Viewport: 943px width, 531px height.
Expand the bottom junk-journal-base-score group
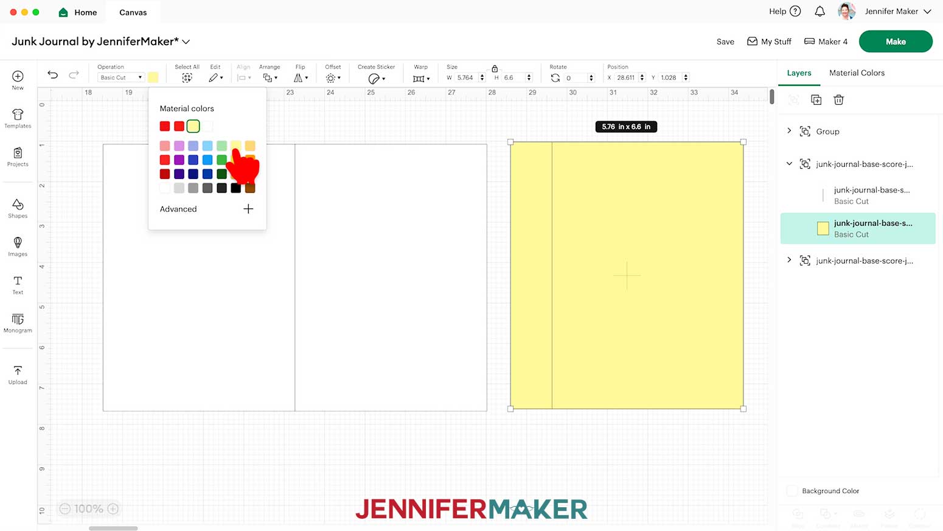point(789,260)
